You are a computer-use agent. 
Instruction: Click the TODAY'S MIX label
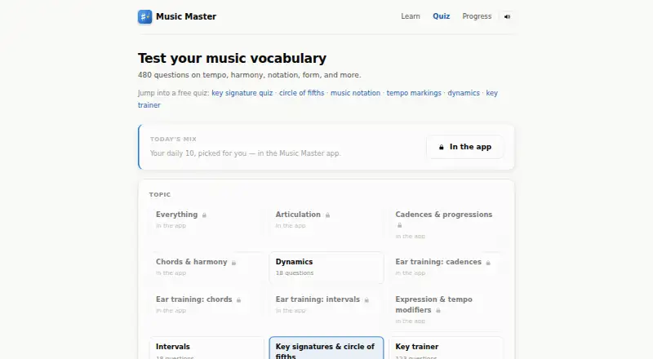pyautogui.click(x=173, y=139)
